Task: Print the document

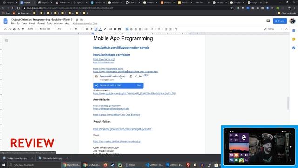Action: click(x=14, y=29)
